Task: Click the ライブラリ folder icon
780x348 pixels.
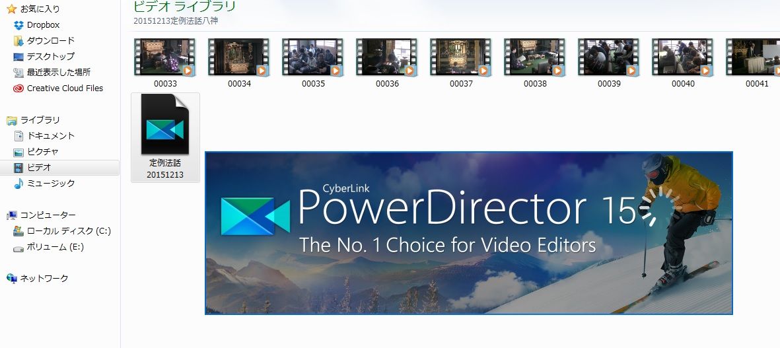Action: tap(11, 120)
